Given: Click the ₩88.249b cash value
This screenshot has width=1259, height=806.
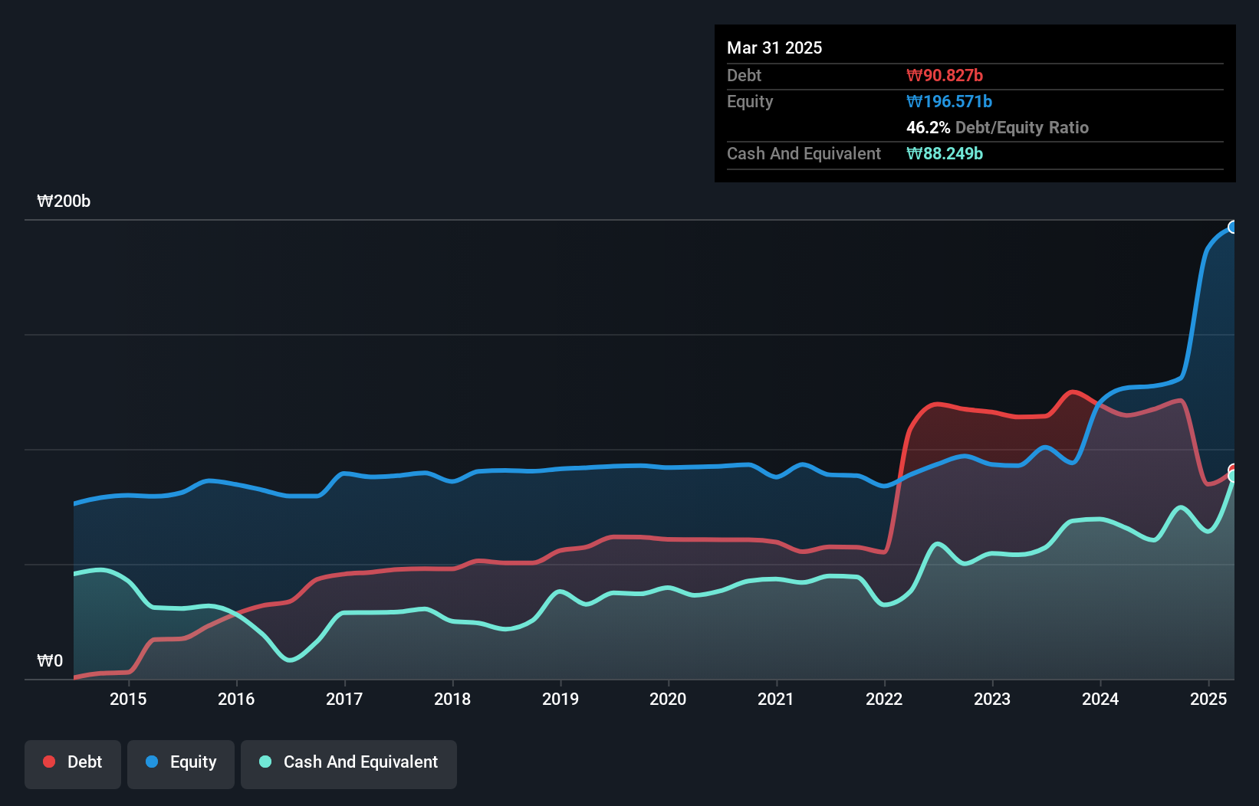Looking at the screenshot, I should [x=945, y=153].
